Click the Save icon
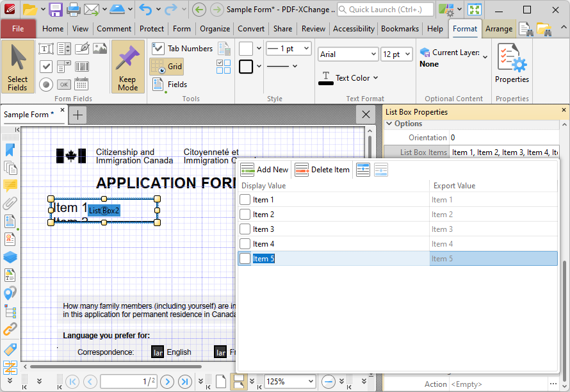570x392 pixels. (x=56, y=10)
